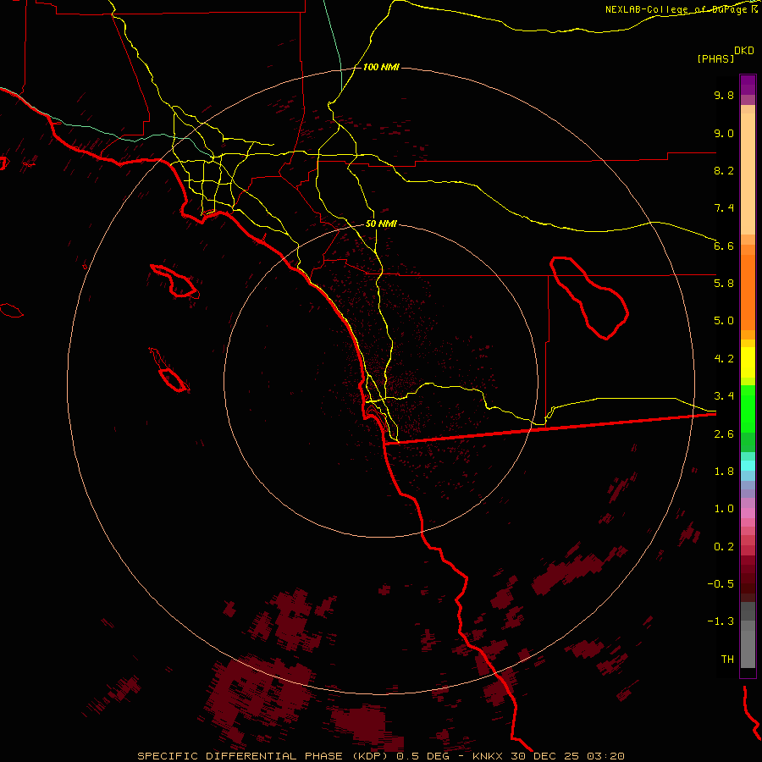Click the 9.0 scale value

click(724, 133)
